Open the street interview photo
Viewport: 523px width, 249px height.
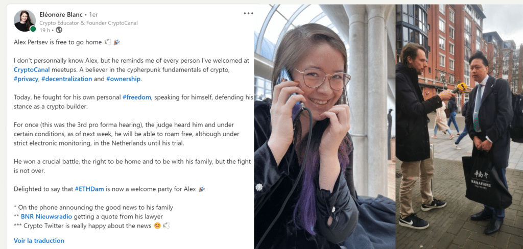[x=459, y=127]
